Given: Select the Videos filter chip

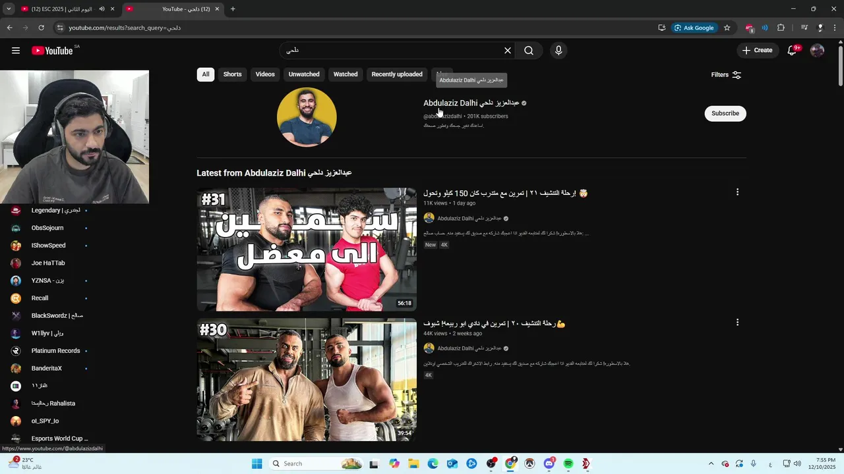Looking at the screenshot, I should (x=265, y=74).
